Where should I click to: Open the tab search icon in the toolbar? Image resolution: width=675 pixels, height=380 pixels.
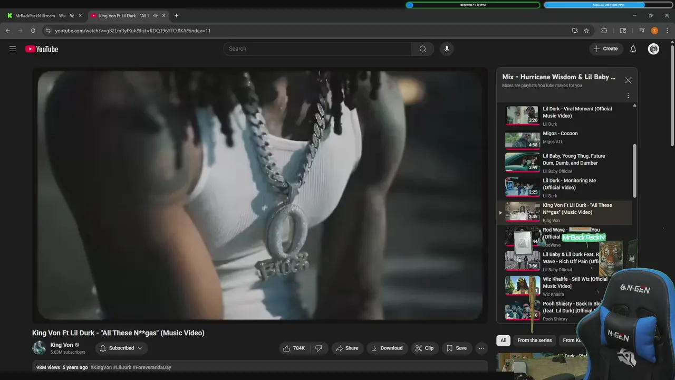coord(623,31)
